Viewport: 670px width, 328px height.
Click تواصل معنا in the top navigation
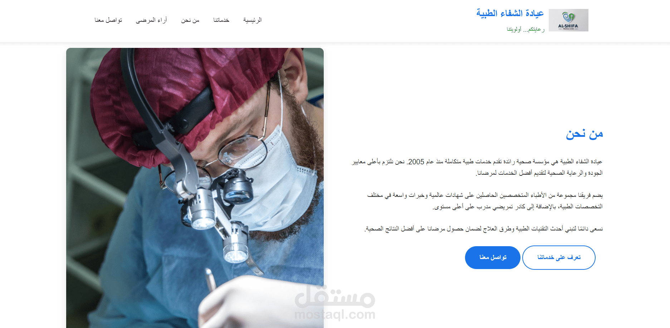pos(108,20)
